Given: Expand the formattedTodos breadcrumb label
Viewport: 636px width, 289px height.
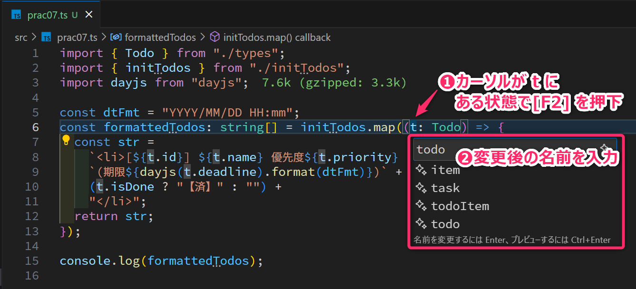Looking at the screenshot, I should click(x=160, y=37).
